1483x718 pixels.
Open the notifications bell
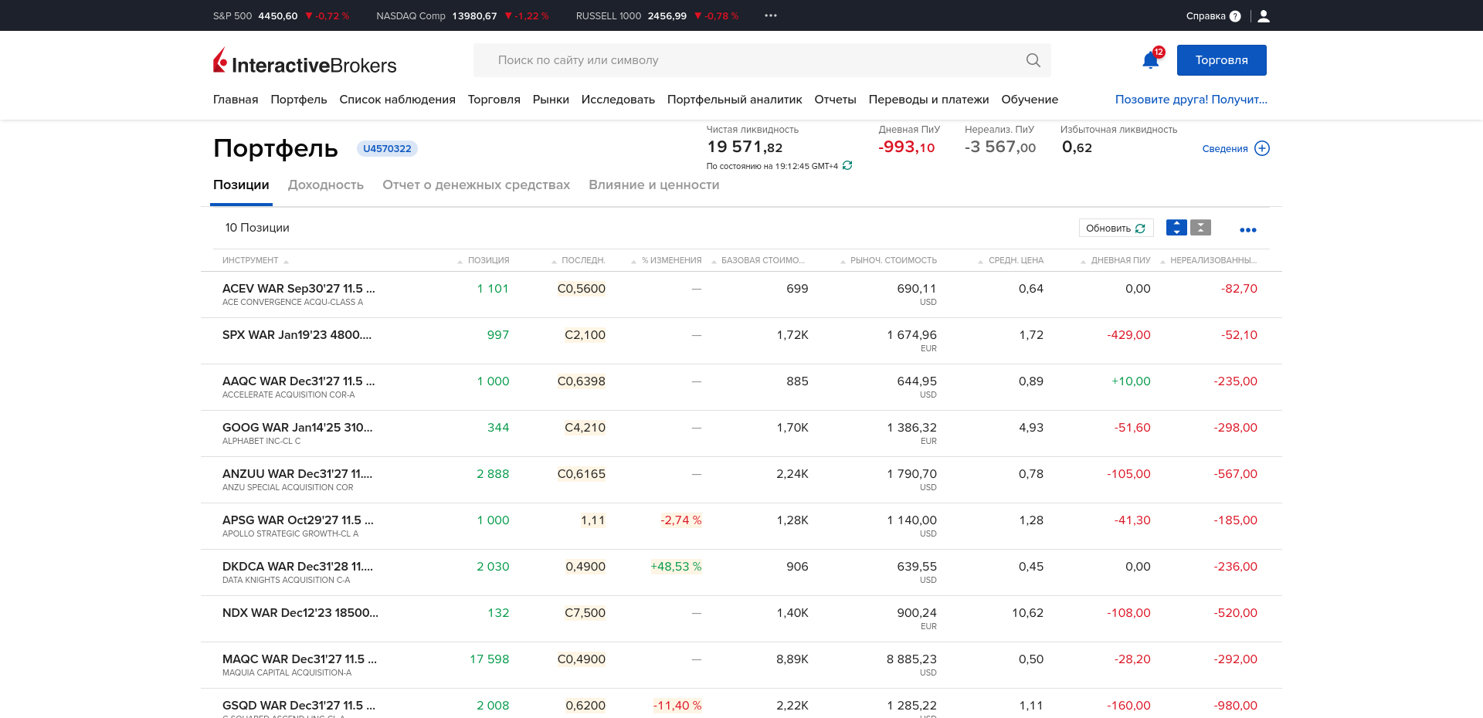click(x=1151, y=59)
